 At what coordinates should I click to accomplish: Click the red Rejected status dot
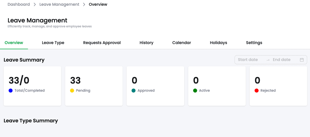pyautogui.click(x=257, y=90)
